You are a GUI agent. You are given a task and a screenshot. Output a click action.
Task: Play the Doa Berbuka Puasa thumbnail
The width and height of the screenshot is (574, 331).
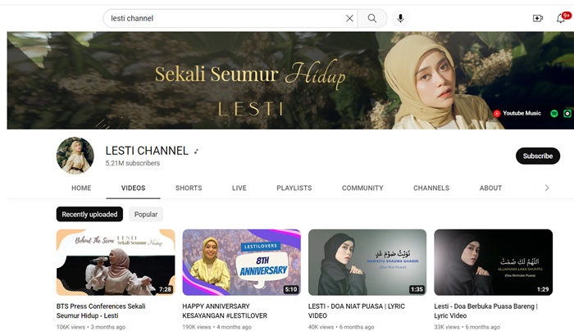494,262
